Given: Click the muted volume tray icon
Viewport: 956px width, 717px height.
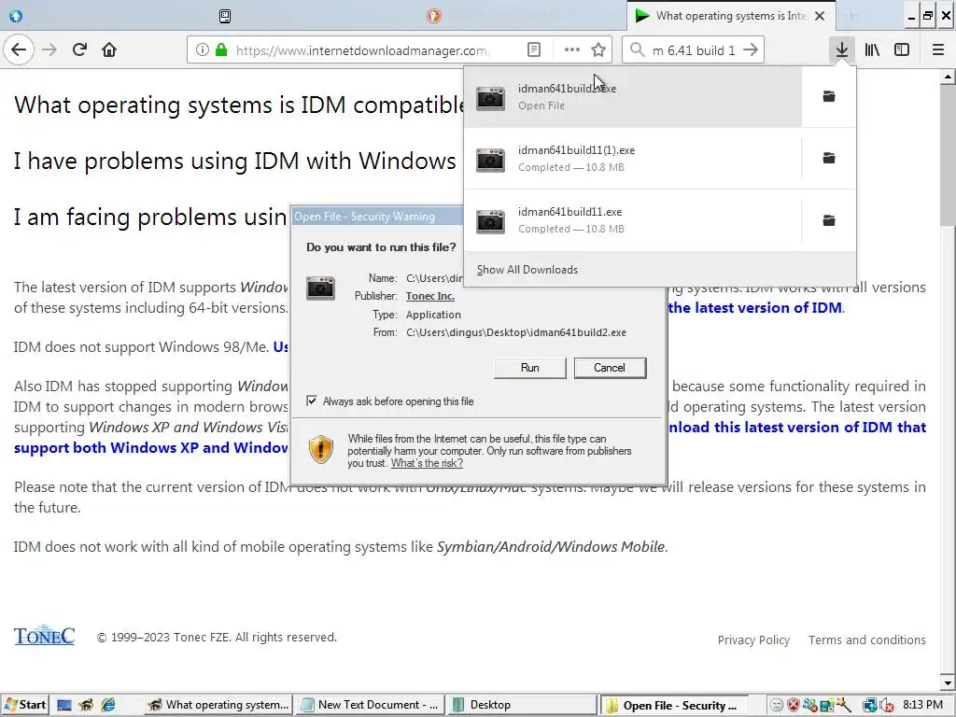Looking at the screenshot, I should [x=888, y=706].
